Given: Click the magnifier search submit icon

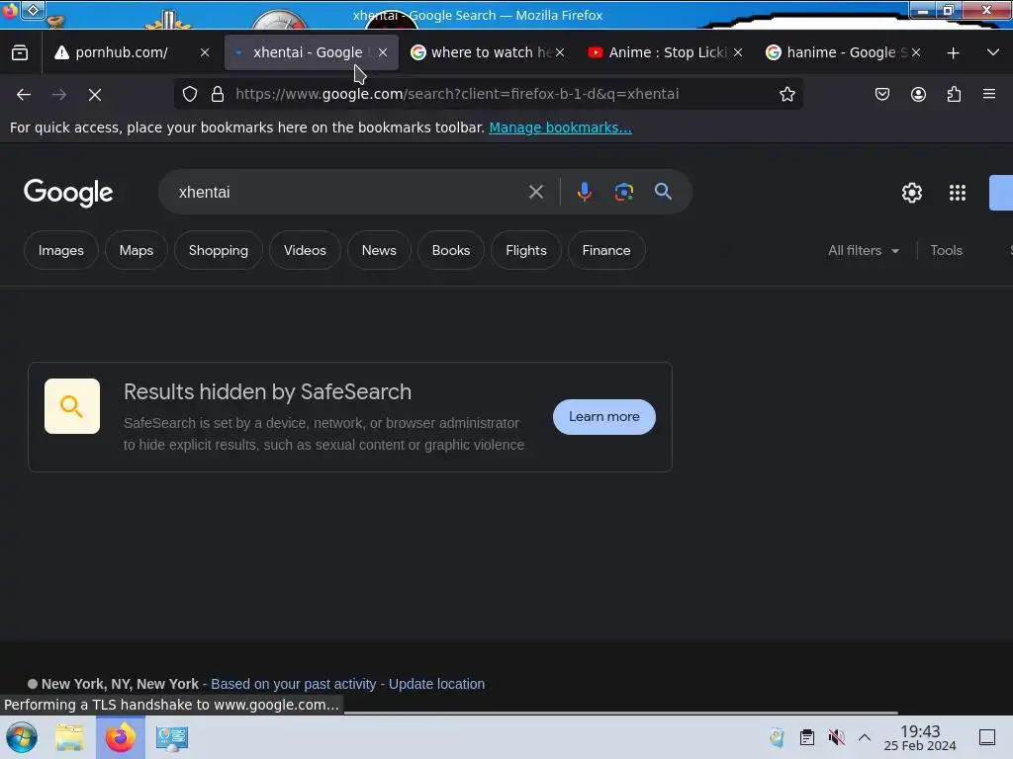Looking at the screenshot, I should (663, 191).
